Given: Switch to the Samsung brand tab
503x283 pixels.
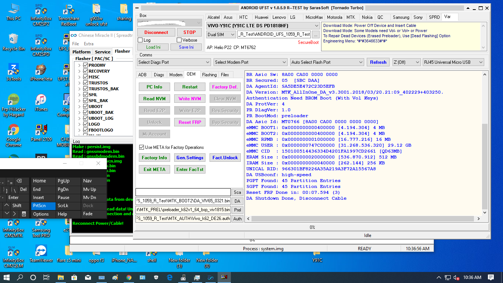Looking at the screenshot, I should click(x=401, y=17).
